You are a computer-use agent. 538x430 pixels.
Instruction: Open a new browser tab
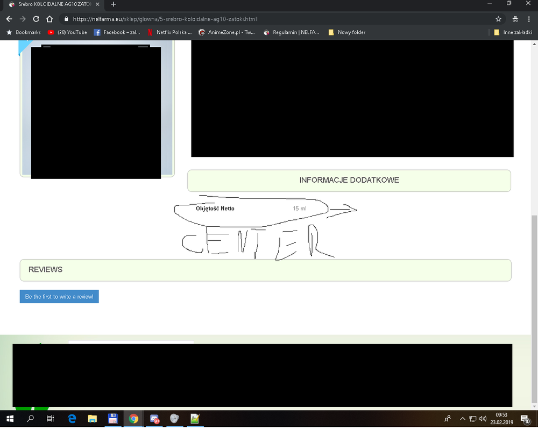113,4
